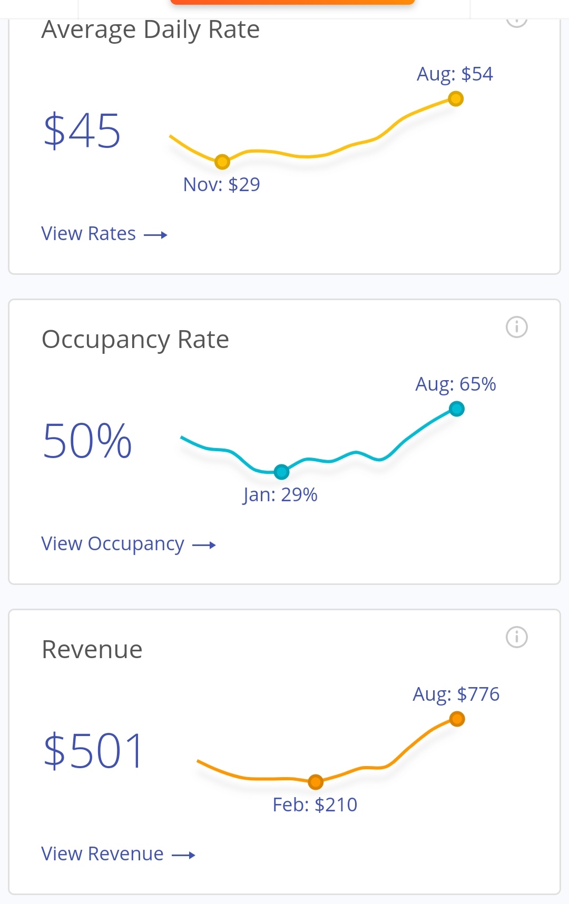Image resolution: width=569 pixels, height=904 pixels.
Task: Select the Feb $210 revenue low marker
Action: (316, 782)
